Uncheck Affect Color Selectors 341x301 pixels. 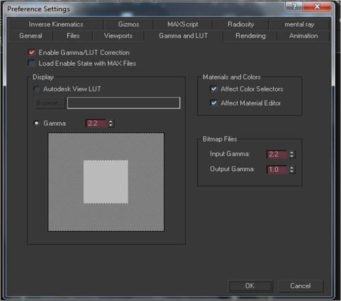pyautogui.click(x=214, y=89)
